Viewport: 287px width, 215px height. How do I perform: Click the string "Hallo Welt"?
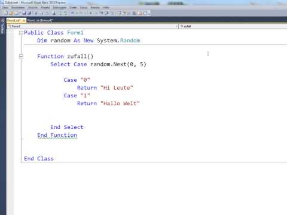point(120,103)
